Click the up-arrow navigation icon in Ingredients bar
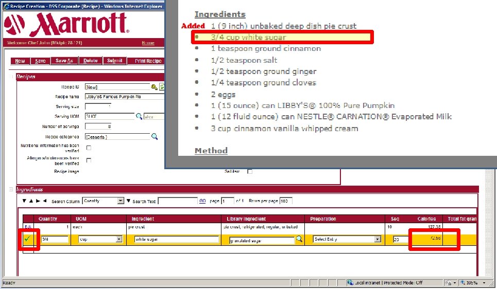 (31, 201)
